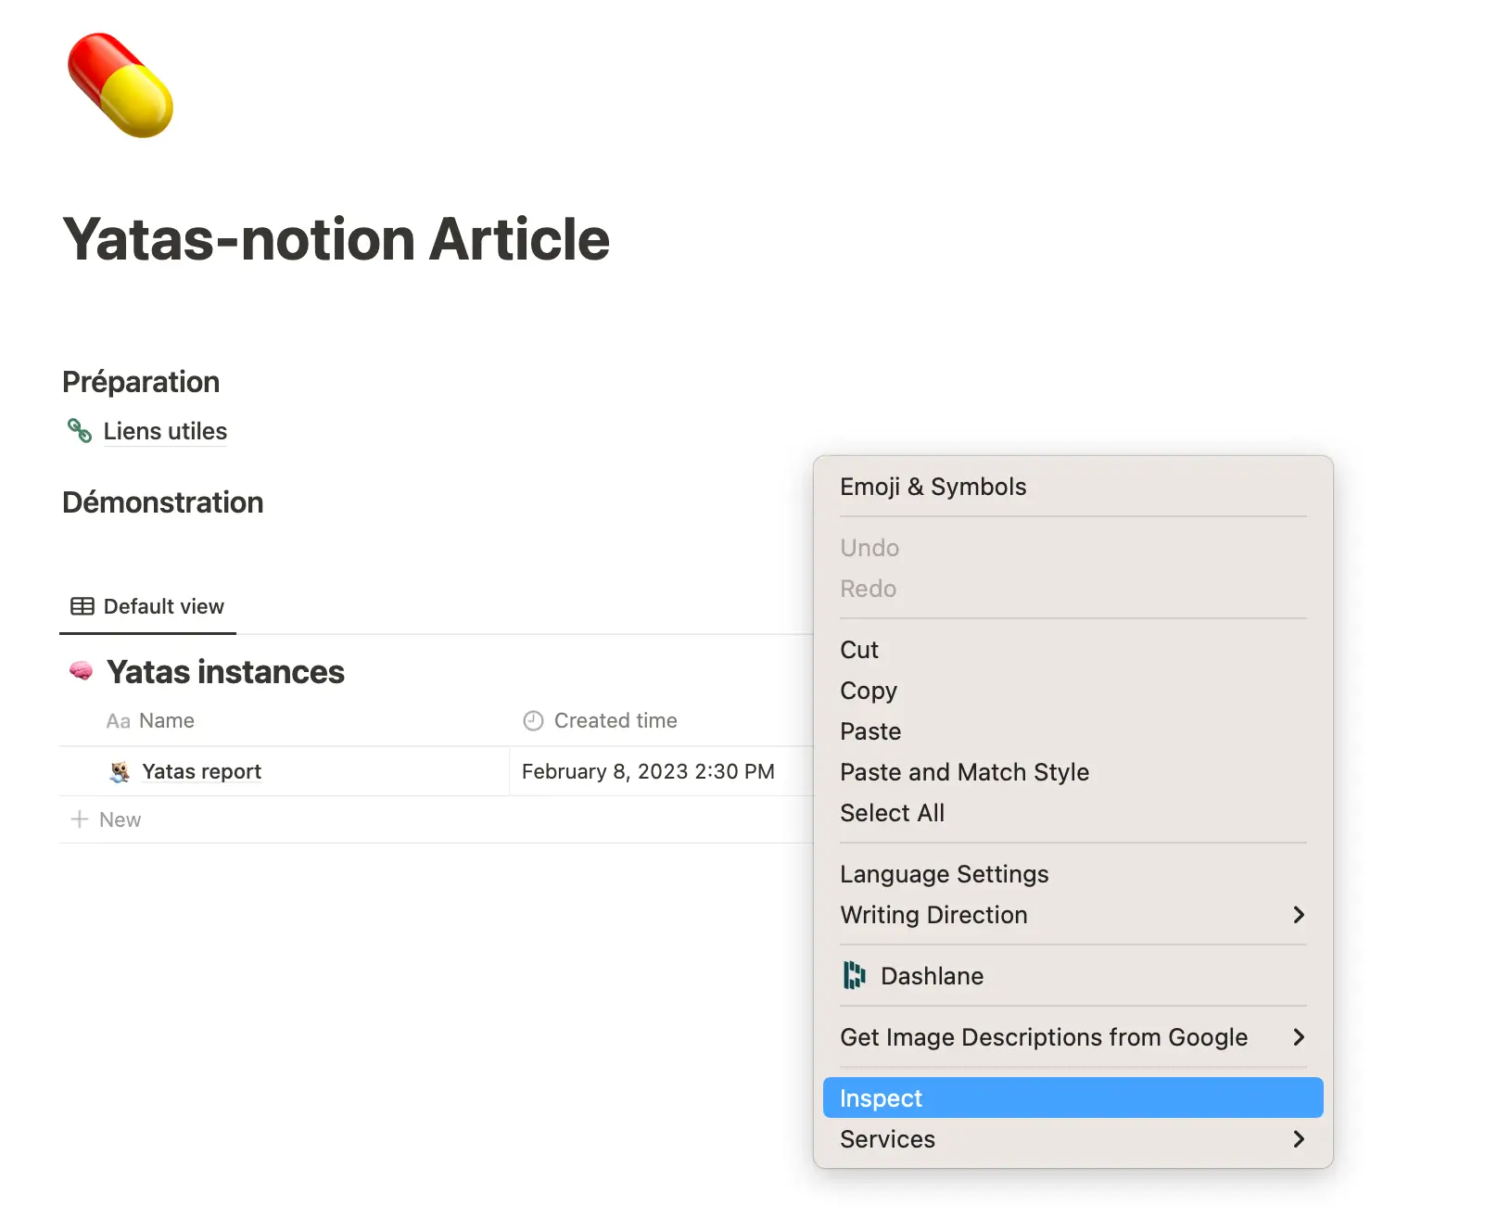Choose Paste and Match Style
Image resolution: width=1485 pixels, height=1231 pixels.
click(x=1072, y=772)
